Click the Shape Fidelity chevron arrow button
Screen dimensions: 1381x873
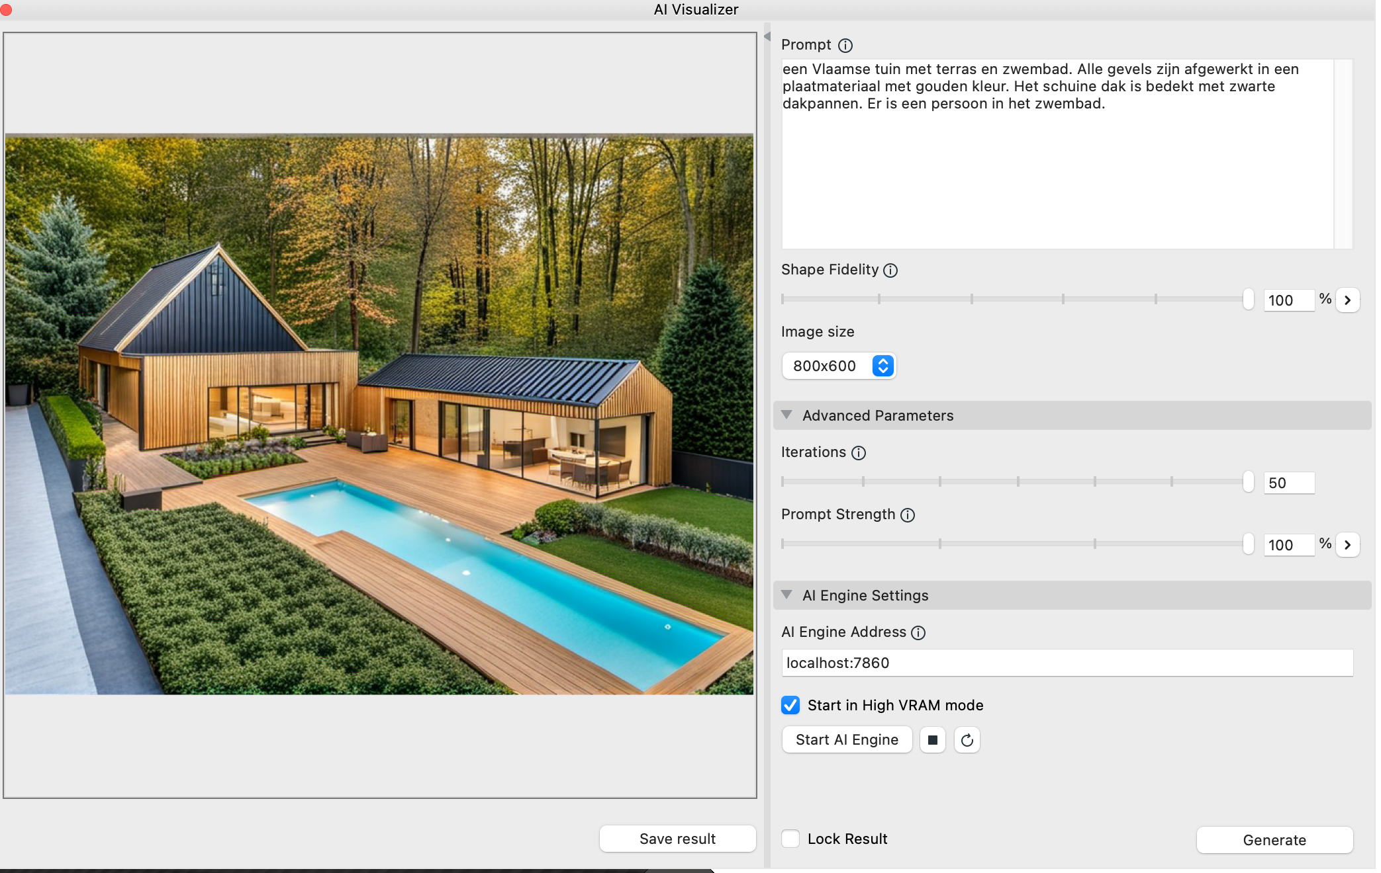pos(1347,300)
